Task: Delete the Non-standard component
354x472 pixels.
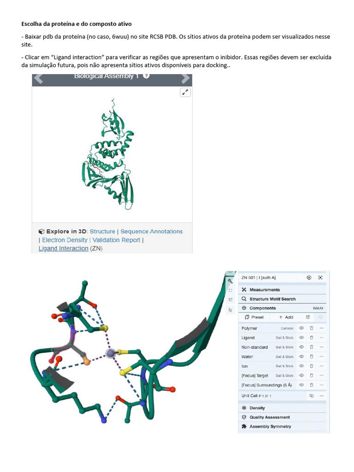Action: [312, 347]
